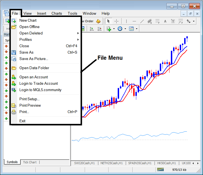Choose Print... in the File menu
This screenshot has height=175, width=203.
click(46, 112)
